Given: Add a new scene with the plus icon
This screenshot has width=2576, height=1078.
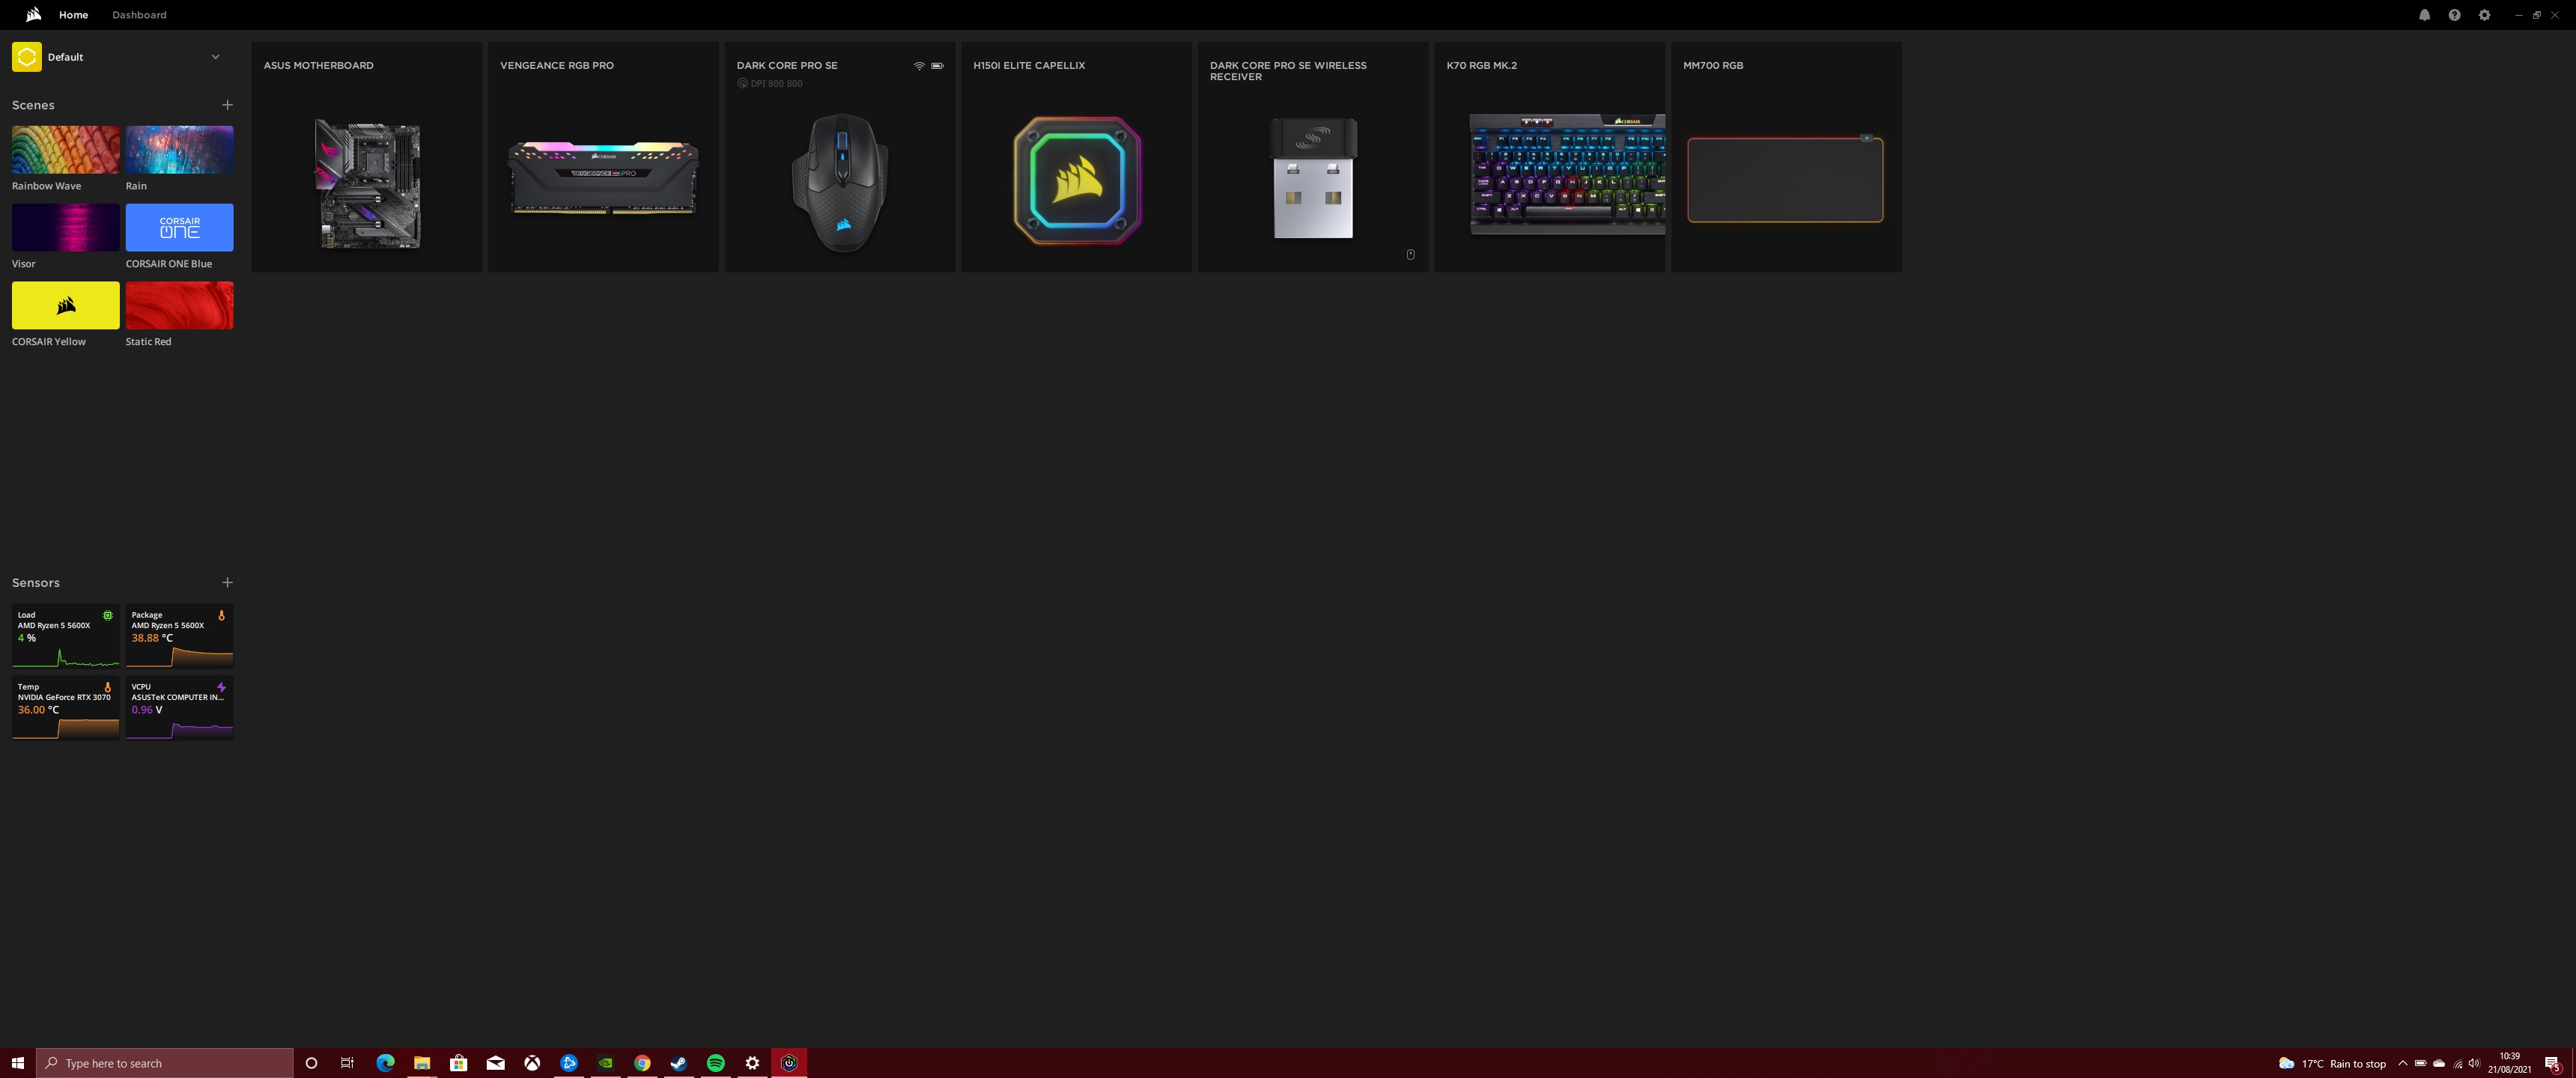Looking at the screenshot, I should tap(227, 105).
